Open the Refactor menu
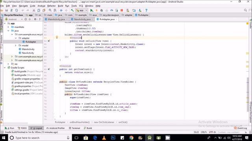This screenshot has height=141, width=252. (51, 6)
